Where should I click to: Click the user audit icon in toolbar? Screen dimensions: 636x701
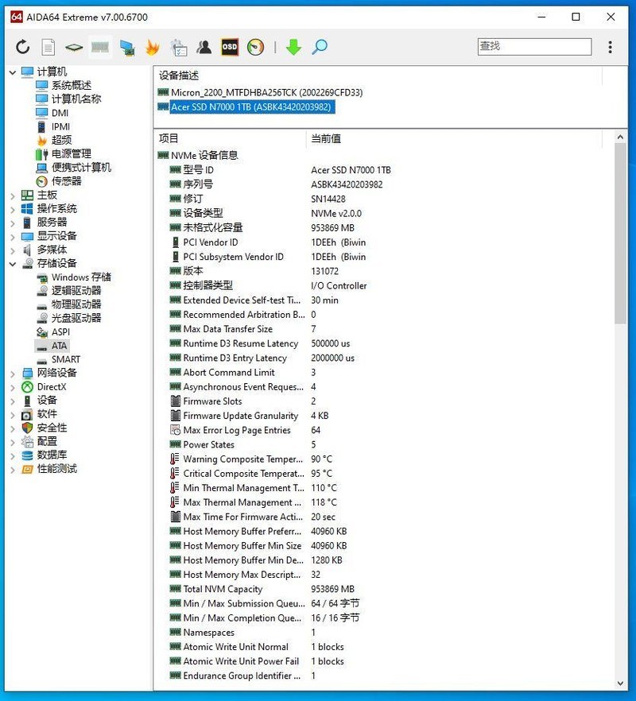pyautogui.click(x=204, y=47)
